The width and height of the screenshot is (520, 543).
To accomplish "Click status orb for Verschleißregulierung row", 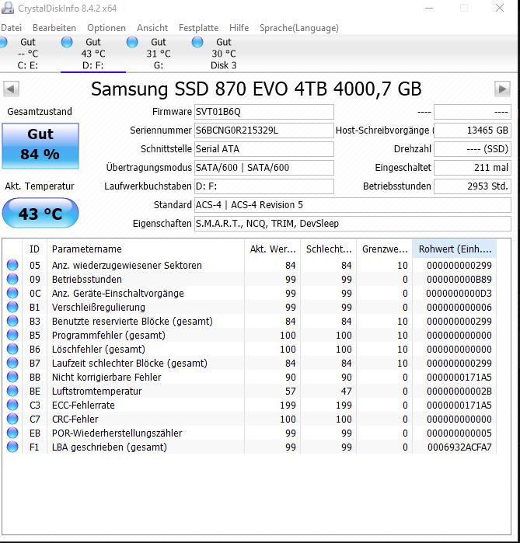I will tap(12, 307).
